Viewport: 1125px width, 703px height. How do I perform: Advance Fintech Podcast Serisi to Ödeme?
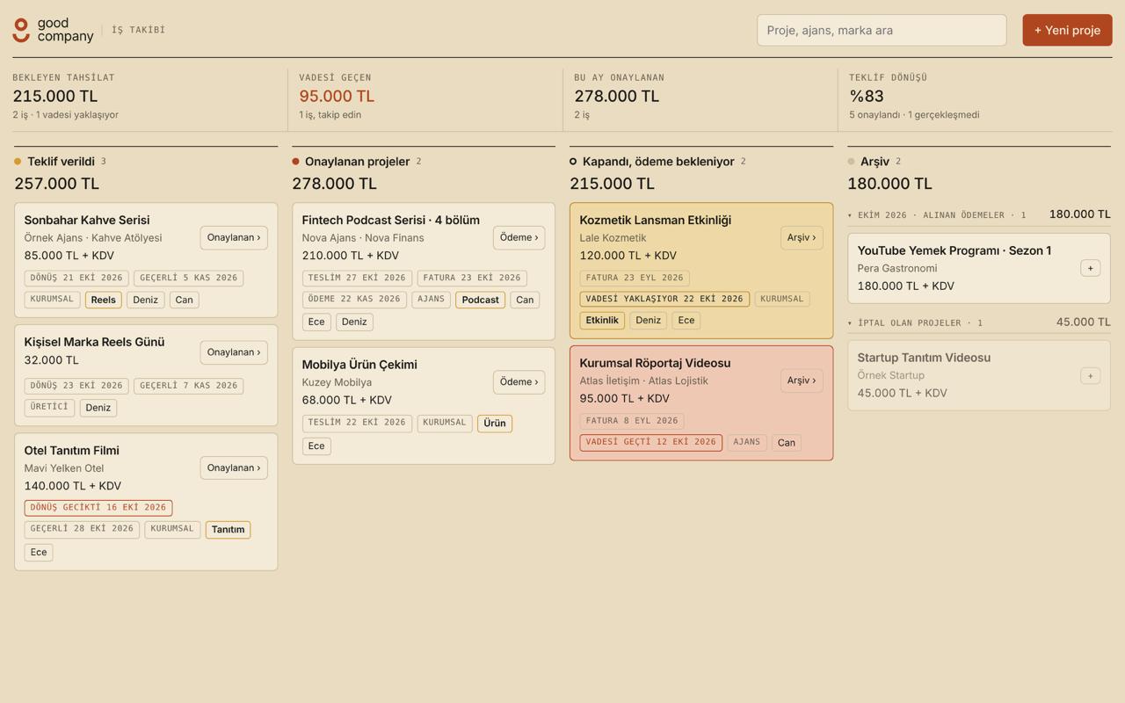coord(519,237)
